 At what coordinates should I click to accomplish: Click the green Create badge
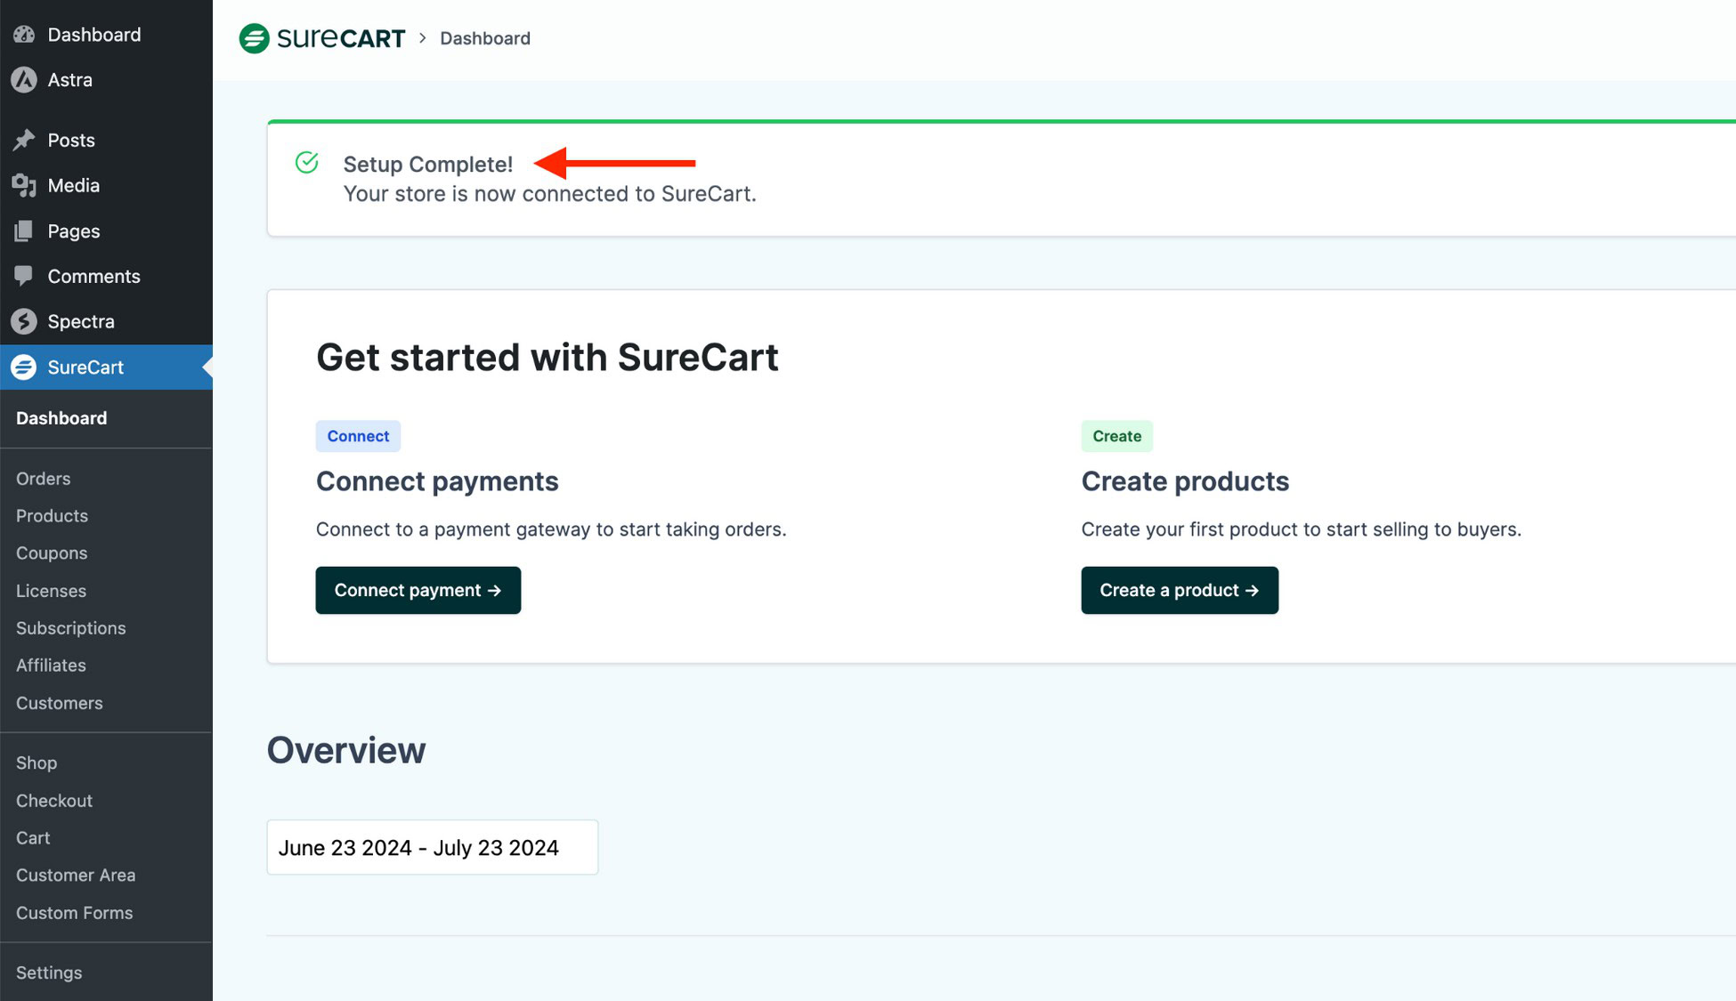click(x=1116, y=436)
